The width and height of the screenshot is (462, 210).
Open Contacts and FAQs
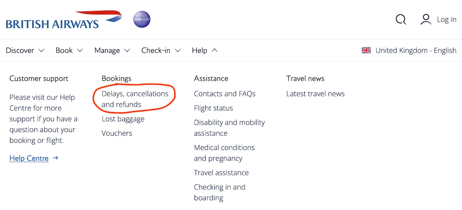[225, 94]
